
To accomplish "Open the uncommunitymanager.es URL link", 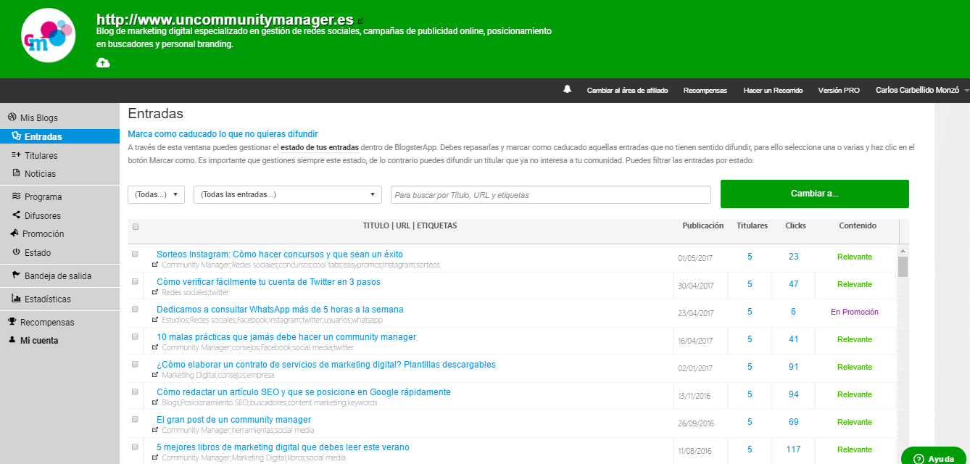I will tap(225, 20).
